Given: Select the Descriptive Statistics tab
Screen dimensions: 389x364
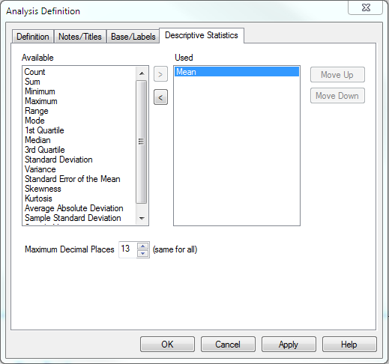Looking at the screenshot, I should [x=202, y=35].
